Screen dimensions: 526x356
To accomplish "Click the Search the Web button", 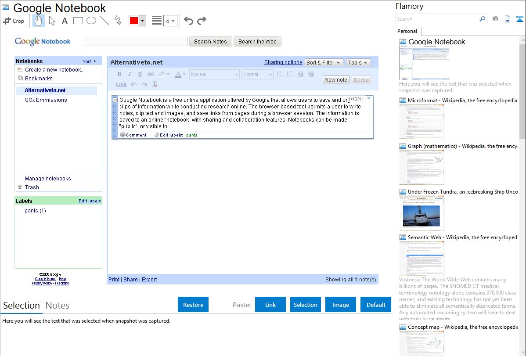I will tap(257, 42).
